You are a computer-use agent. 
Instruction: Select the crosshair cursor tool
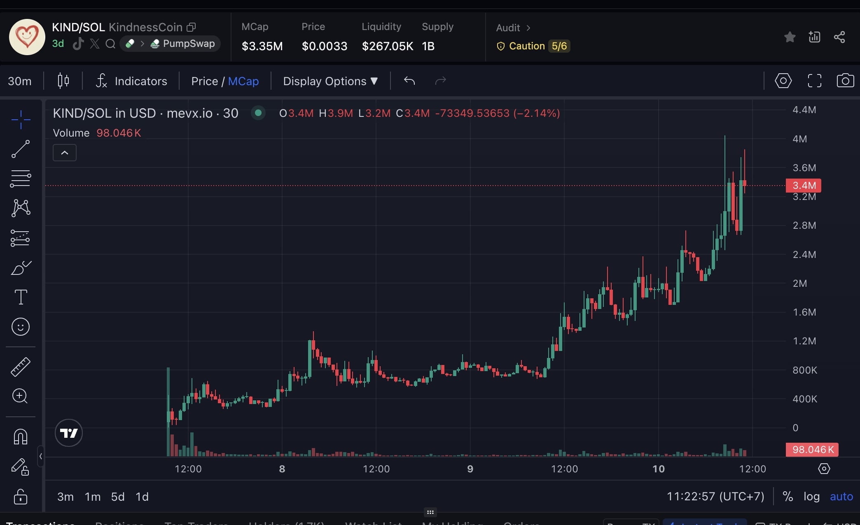[x=21, y=120]
